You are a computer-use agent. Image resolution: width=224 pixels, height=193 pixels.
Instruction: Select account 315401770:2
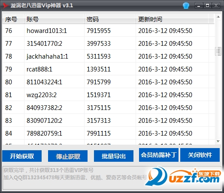point(44,44)
